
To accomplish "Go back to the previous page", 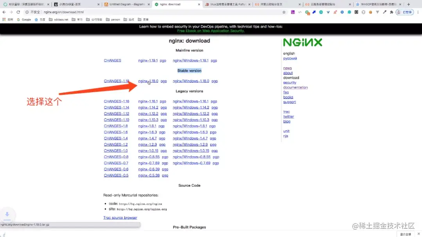I will click(4, 12).
